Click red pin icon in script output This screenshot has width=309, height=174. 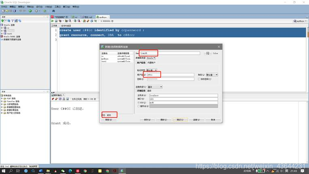pos(53,99)
